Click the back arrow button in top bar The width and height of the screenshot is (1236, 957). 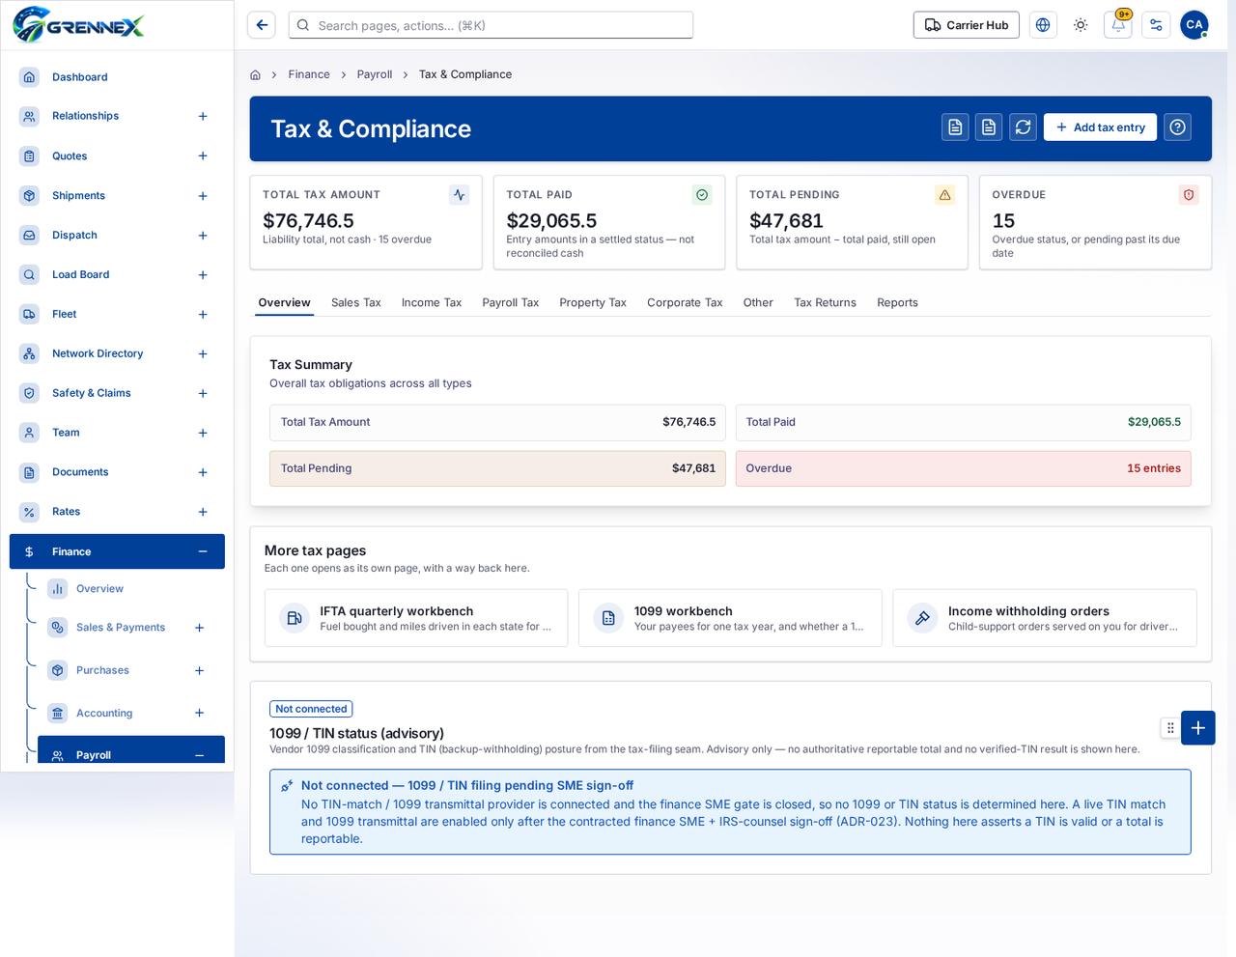(x=262, y=25)
